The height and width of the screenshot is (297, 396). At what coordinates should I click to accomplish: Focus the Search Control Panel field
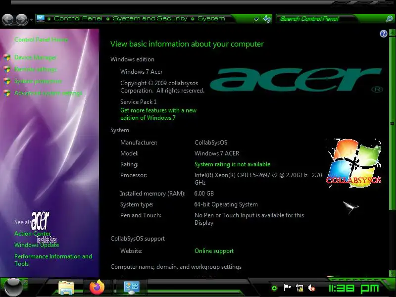click(x=331, y=19)
